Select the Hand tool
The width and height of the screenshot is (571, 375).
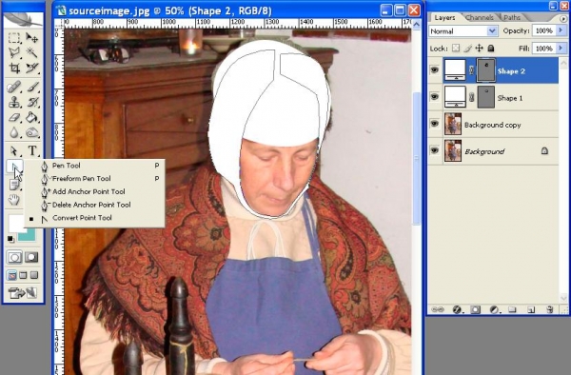14,200
